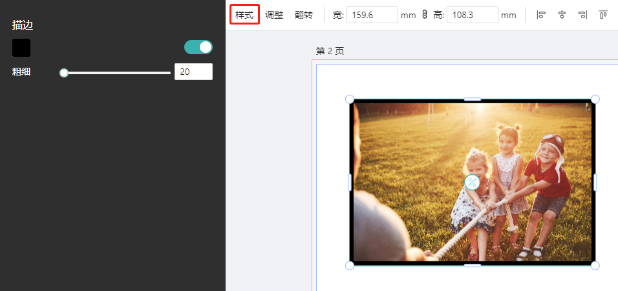Click the bottom-right corner handle of the photo
The height and width of the screenshot is (291, 618).
click(595, 265)
